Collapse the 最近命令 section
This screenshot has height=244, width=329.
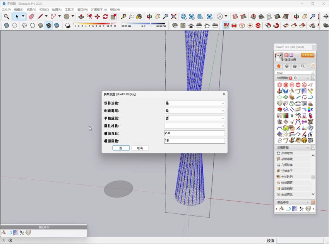pyautogui.click(x=308, y=202)
